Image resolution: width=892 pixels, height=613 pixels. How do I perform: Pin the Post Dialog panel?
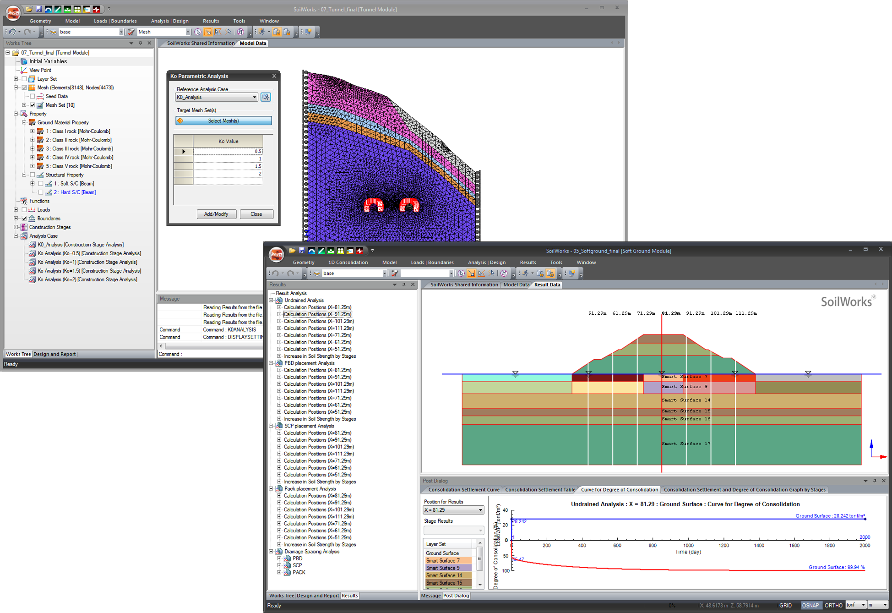(x=875, y=481)
